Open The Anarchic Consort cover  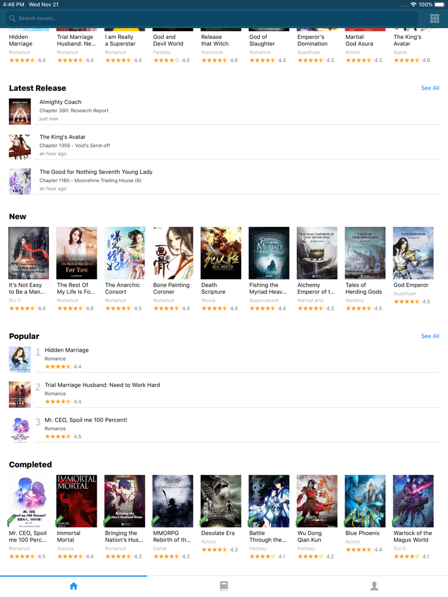(x=125, y=253)
